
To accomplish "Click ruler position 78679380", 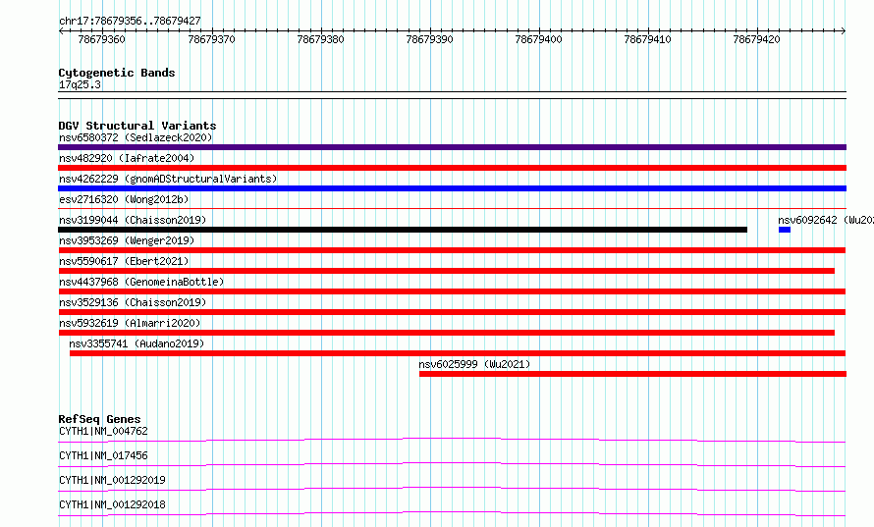I will pyautogui.click(x=320, y=39).
